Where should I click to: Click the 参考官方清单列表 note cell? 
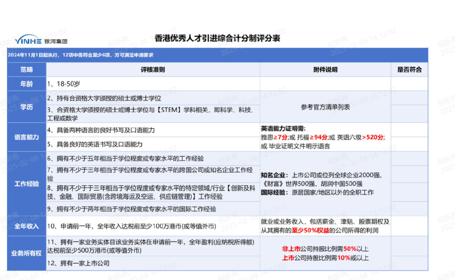point(325,107)
